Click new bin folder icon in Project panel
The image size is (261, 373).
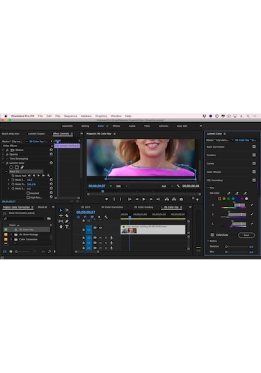click(49, 218)
